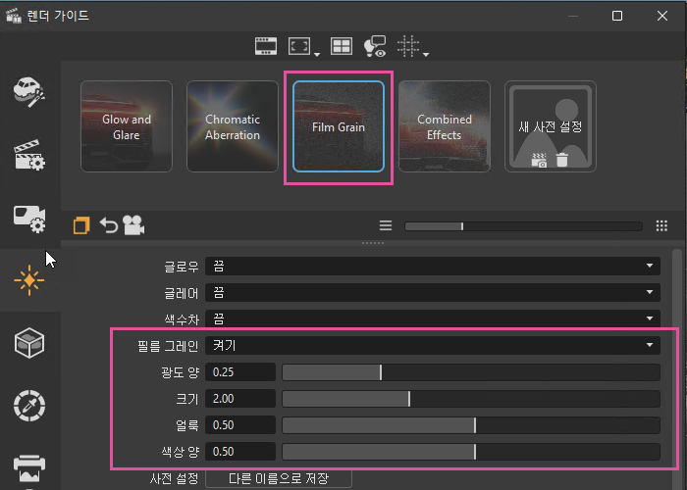Adjust the thumbnail size slider
This screenshot has width=687, height=490.
coord(523,226)
